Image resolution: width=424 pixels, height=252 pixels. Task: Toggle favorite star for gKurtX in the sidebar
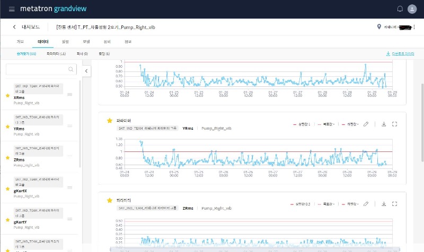(7, 189)
